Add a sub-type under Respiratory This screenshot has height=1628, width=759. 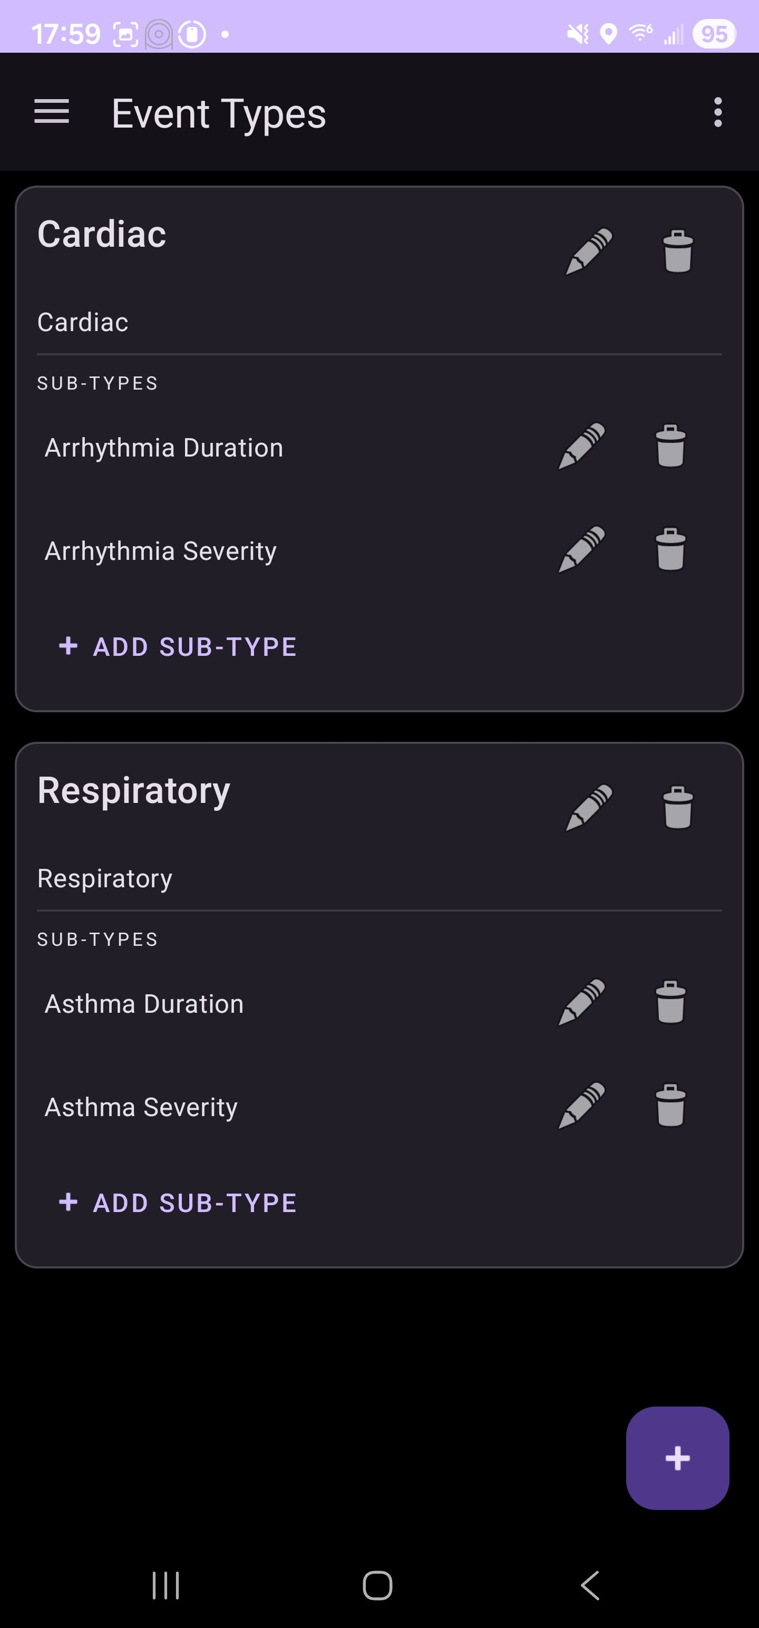pyautogui.click(x=178, y=1203)
